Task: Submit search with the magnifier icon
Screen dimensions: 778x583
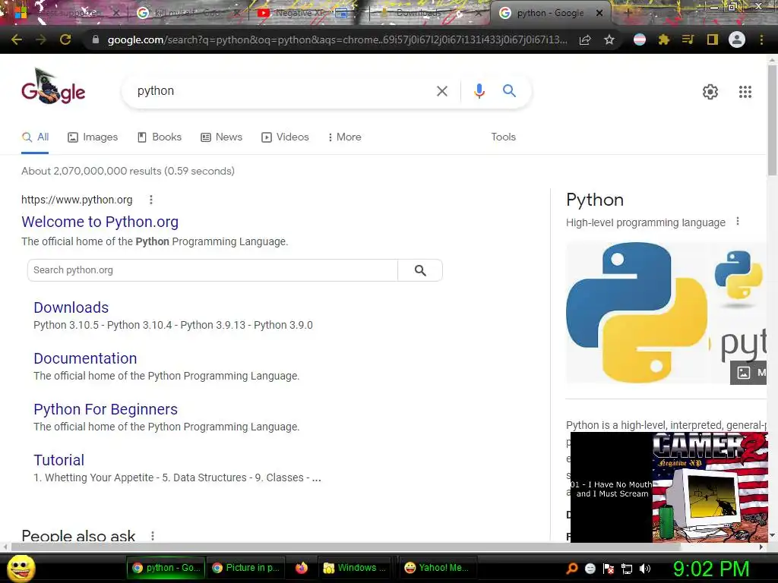Action: (x=509, y=91)
